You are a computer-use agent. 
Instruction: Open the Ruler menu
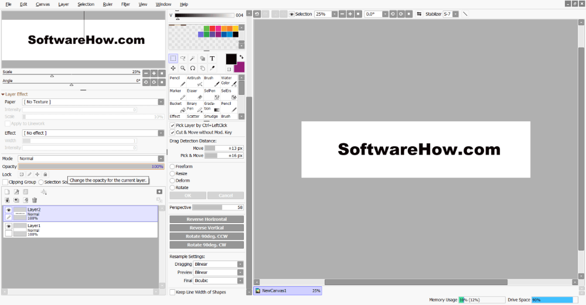(108, 4)
